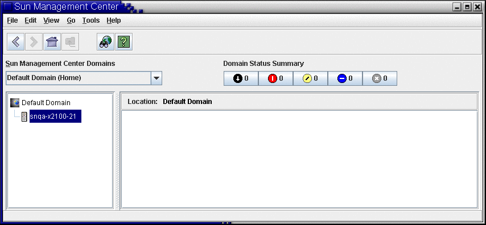The width and height of the screenshot is (486, 225).
Task: Click the Default Domain (Home) combo box
Action: click(84, 78)
